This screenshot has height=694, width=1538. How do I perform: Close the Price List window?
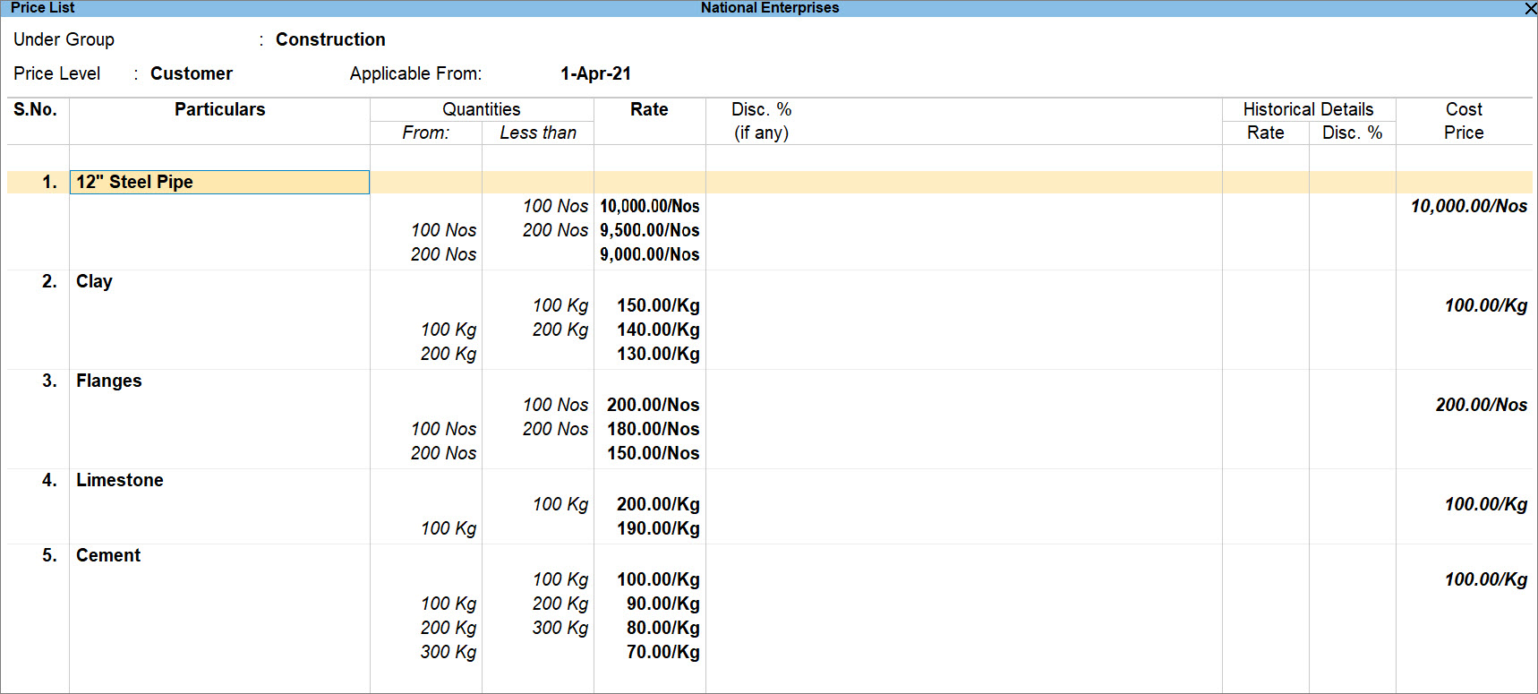(1530, 8)
